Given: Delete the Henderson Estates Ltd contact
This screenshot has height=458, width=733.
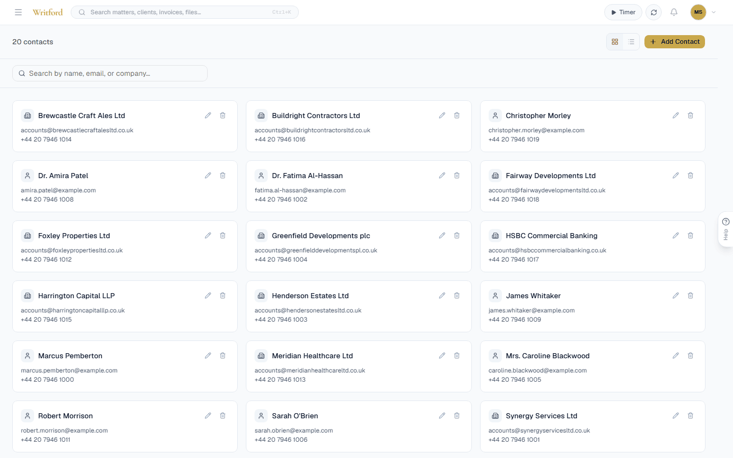Looking at the screenshot, I should point(457,296).
